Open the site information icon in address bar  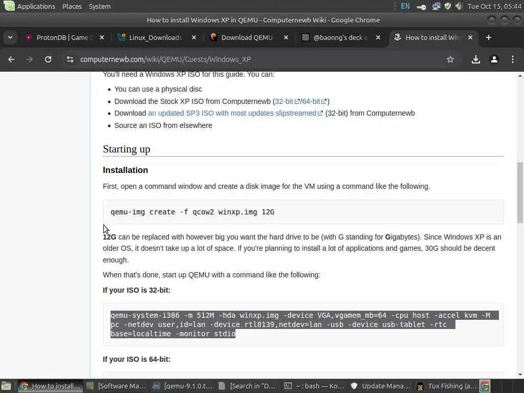click(x=70, y=59)
